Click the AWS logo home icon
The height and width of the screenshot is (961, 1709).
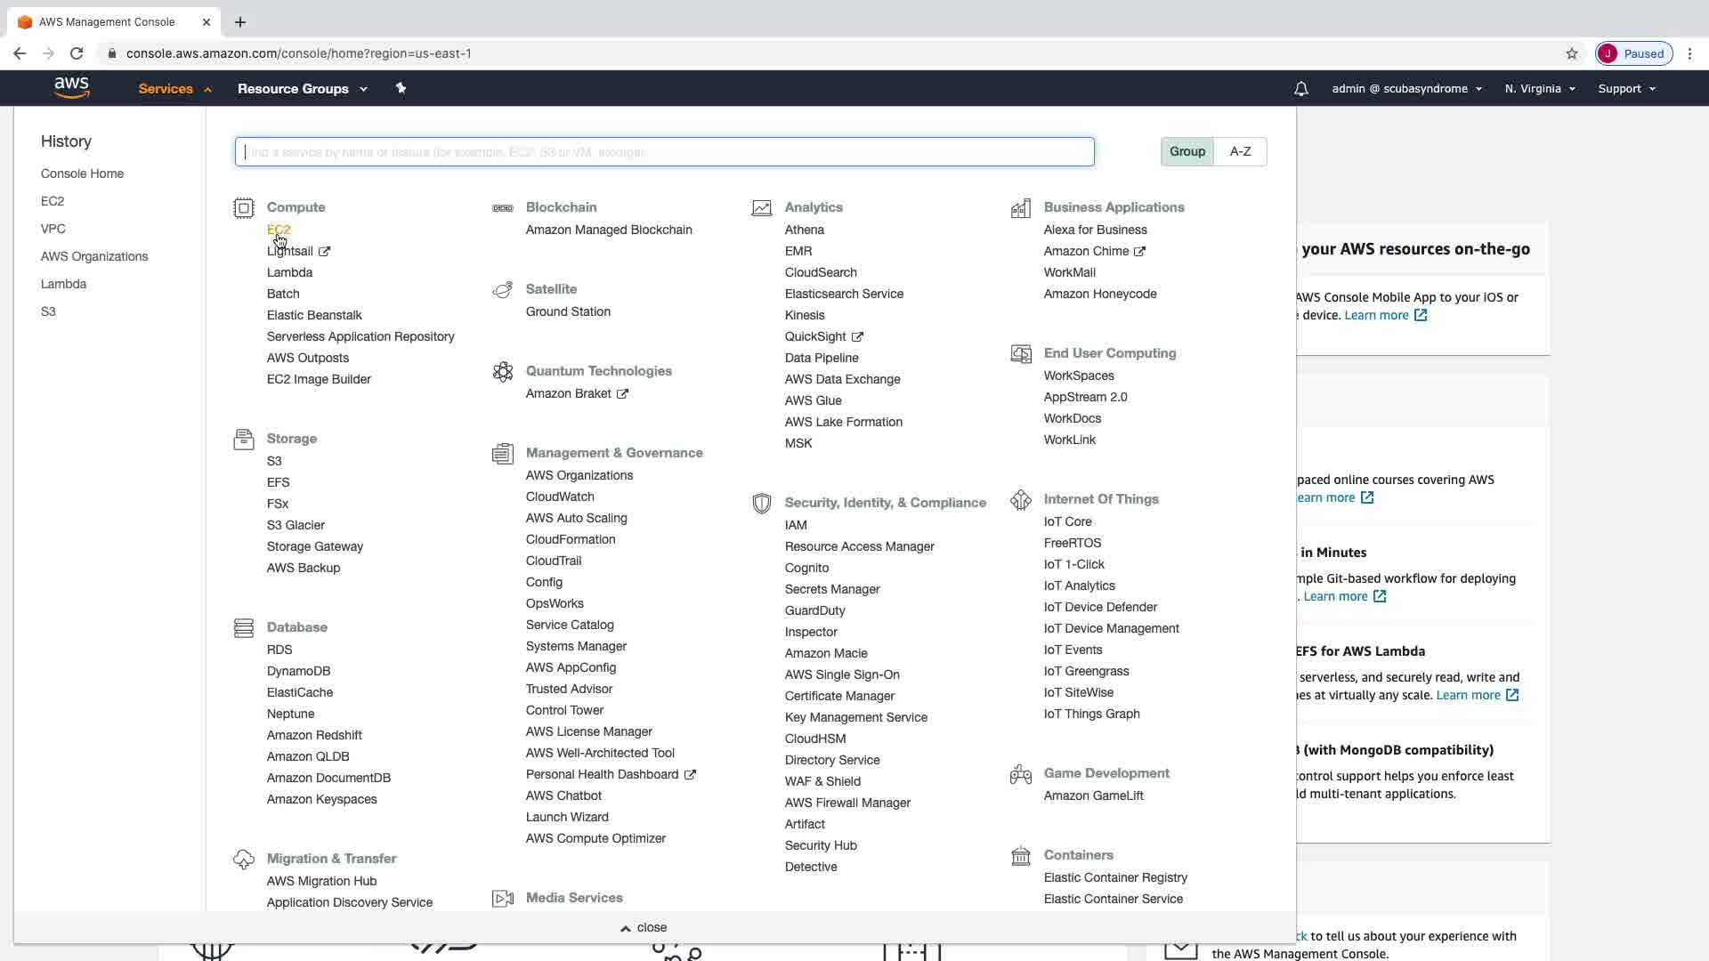[x=71, y=87]
